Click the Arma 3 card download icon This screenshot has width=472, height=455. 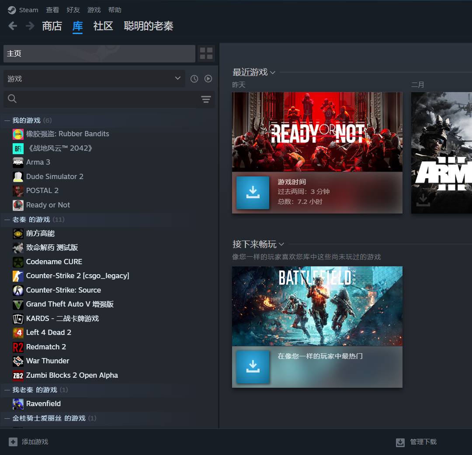point(423,200)
